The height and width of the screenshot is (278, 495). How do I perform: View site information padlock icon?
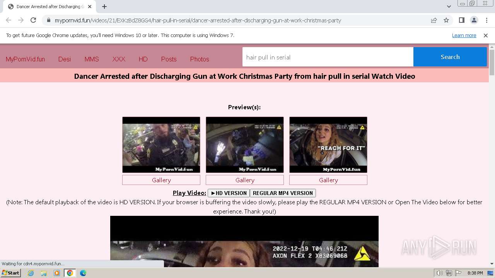tap(48, 20)
